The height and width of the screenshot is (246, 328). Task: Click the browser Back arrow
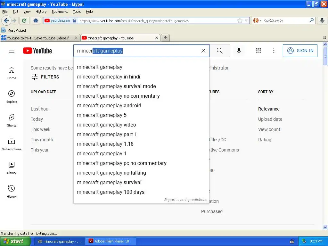point(6,20)
